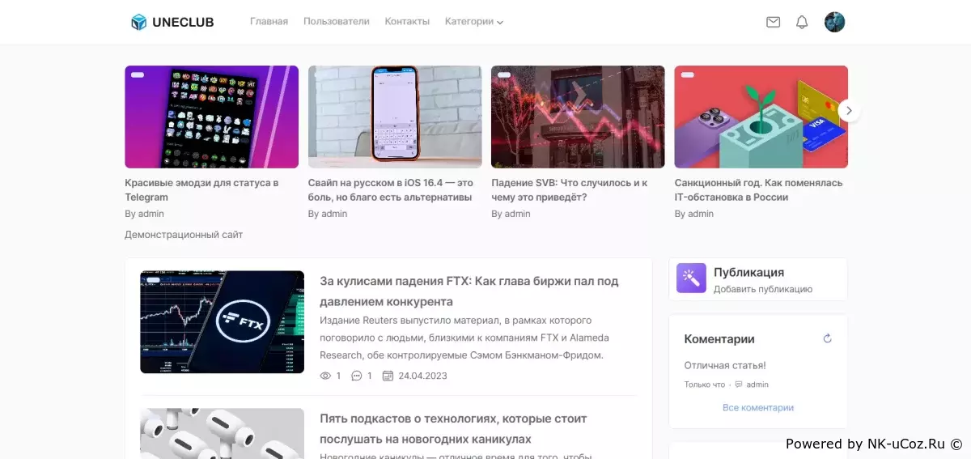Click the Добавить публикацию link

point(763,289)
